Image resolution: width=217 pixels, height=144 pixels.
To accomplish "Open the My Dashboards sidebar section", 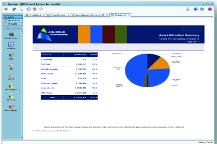I will click(13, 21).
